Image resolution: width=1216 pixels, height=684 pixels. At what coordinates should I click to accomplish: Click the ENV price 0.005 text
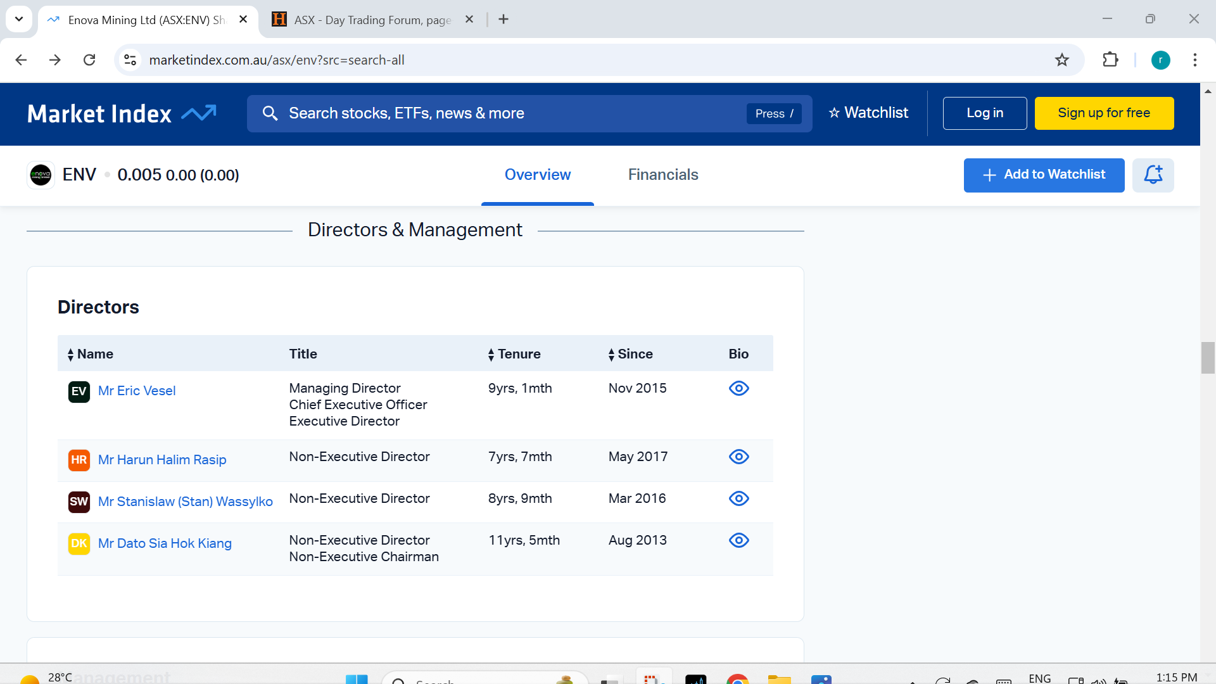click(139, 175)
